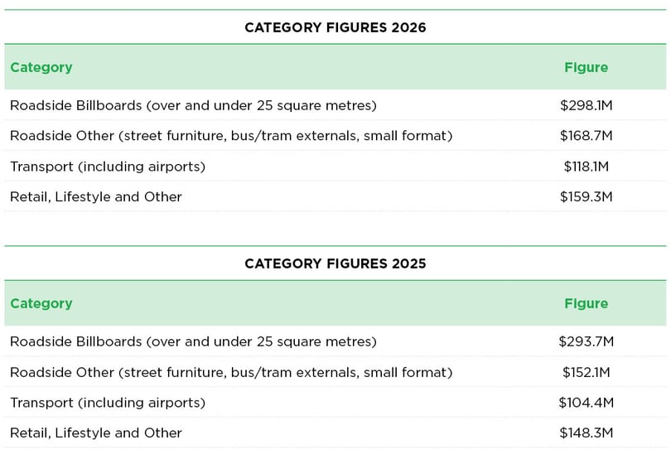
Task: Select the Figure header in 2026 table
Action: (586, 68)
